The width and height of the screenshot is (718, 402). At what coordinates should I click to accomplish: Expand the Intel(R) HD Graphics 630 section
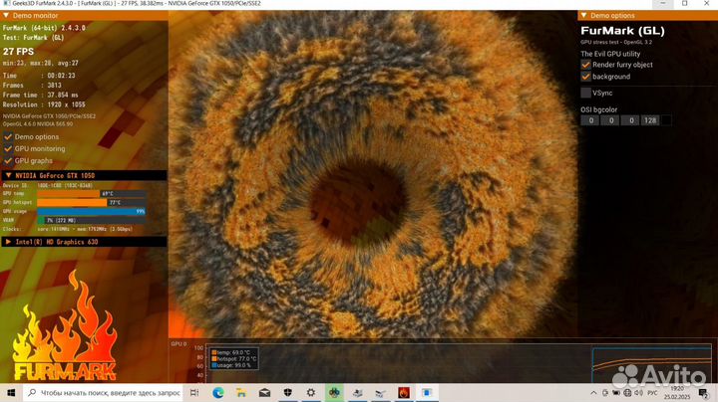[8, 241]
